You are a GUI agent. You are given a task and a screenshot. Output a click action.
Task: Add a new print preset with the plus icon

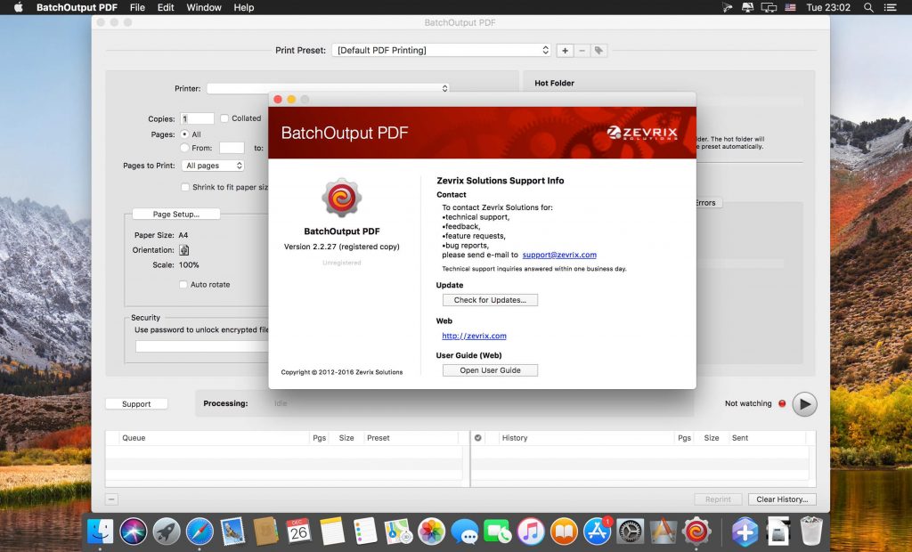565,51
